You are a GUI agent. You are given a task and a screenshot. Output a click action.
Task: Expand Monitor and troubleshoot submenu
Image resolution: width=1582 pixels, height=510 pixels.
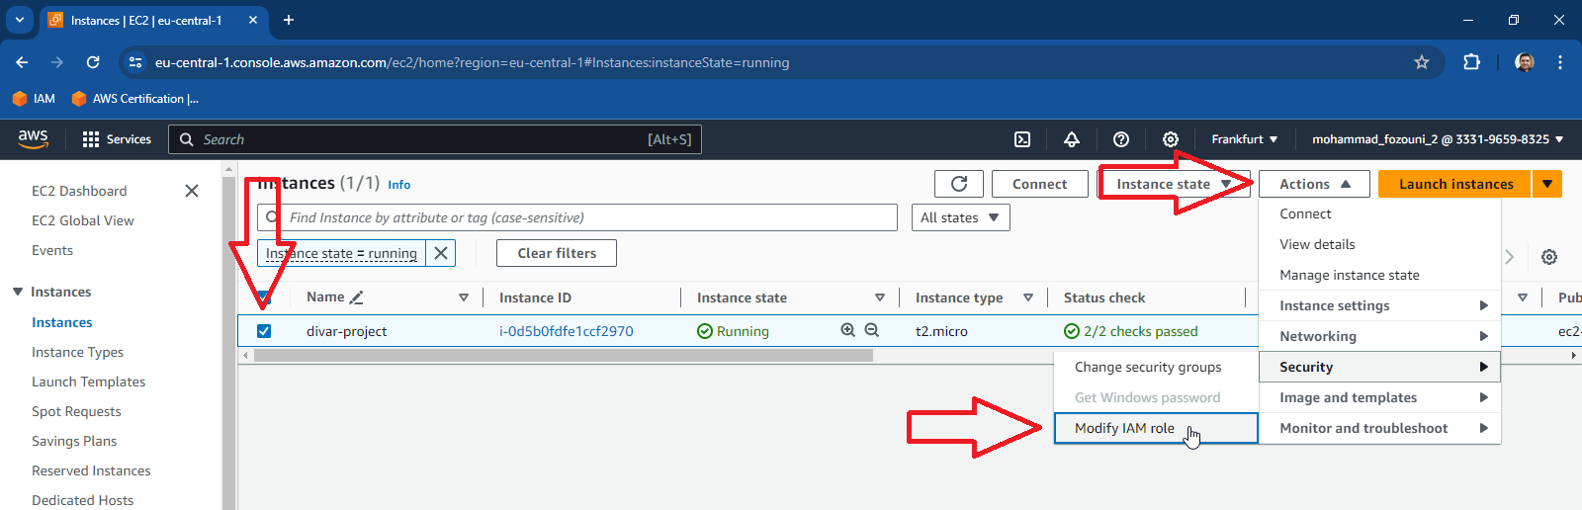coord(1380,428)
